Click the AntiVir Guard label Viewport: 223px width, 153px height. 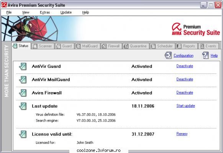(x=46, y=67)
